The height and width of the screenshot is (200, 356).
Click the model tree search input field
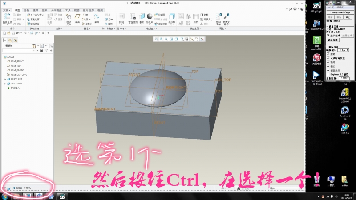(18, 51)
